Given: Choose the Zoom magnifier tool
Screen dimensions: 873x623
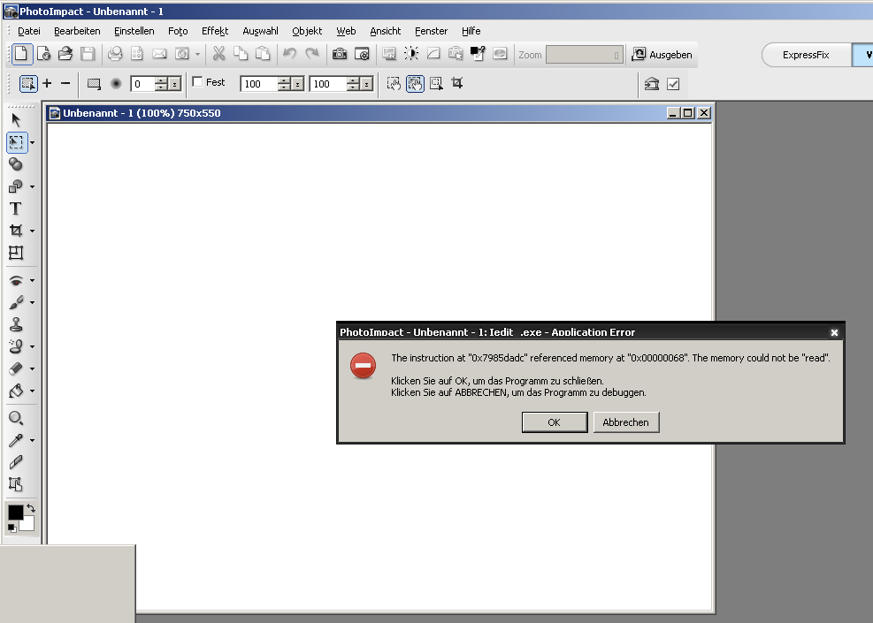Looking at the screenshot, I should click(16, 418).
